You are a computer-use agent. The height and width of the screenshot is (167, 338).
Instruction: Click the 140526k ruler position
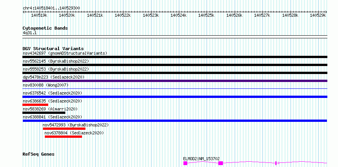click(x=235, y=15)
